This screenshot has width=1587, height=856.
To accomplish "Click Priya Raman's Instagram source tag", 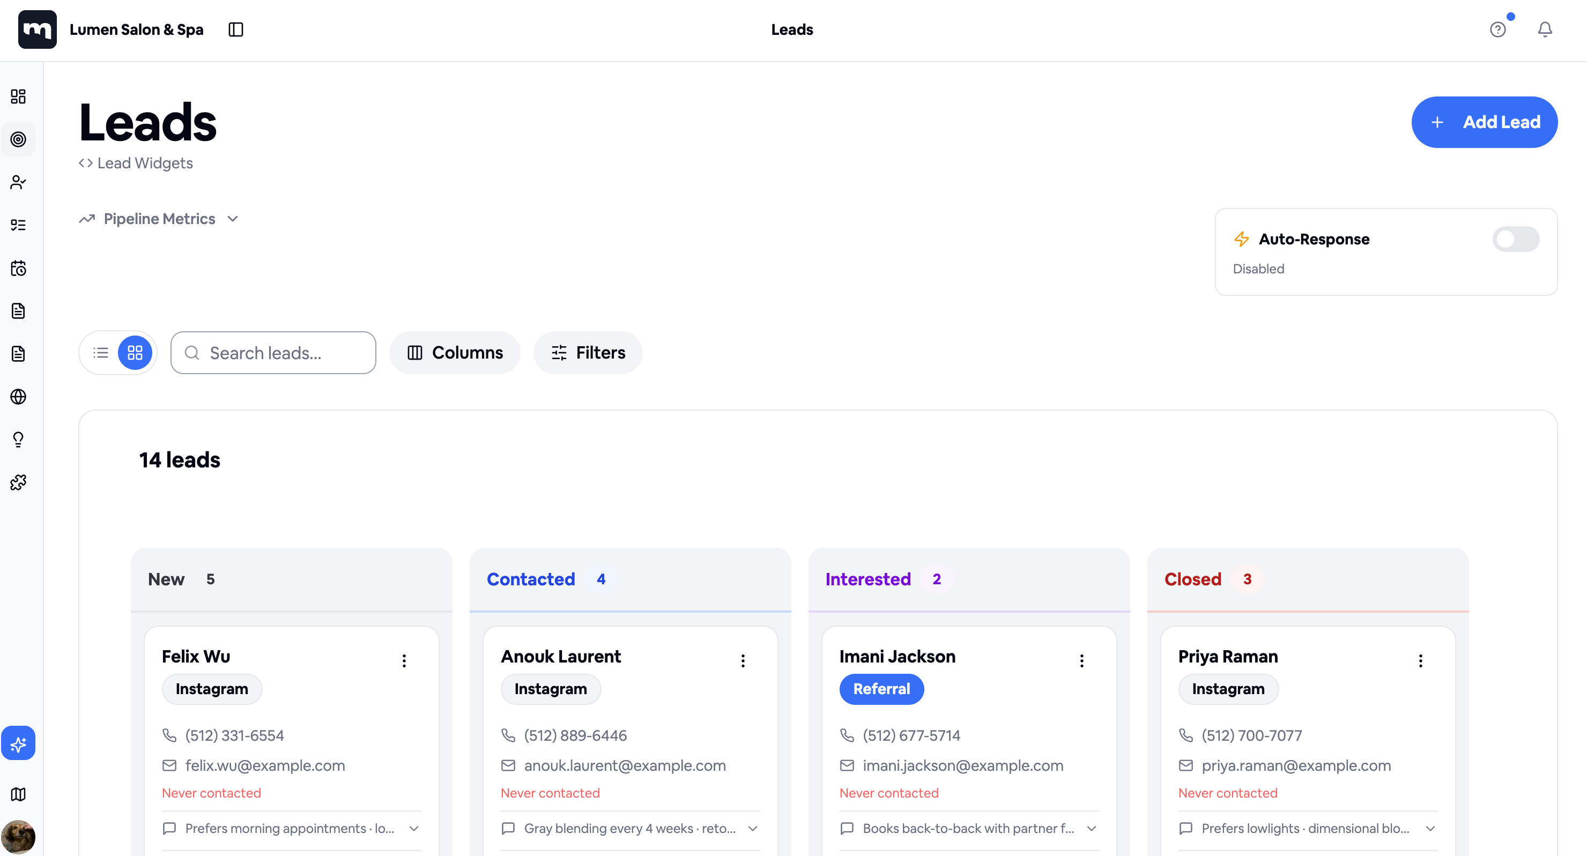I will (1228, 689).
